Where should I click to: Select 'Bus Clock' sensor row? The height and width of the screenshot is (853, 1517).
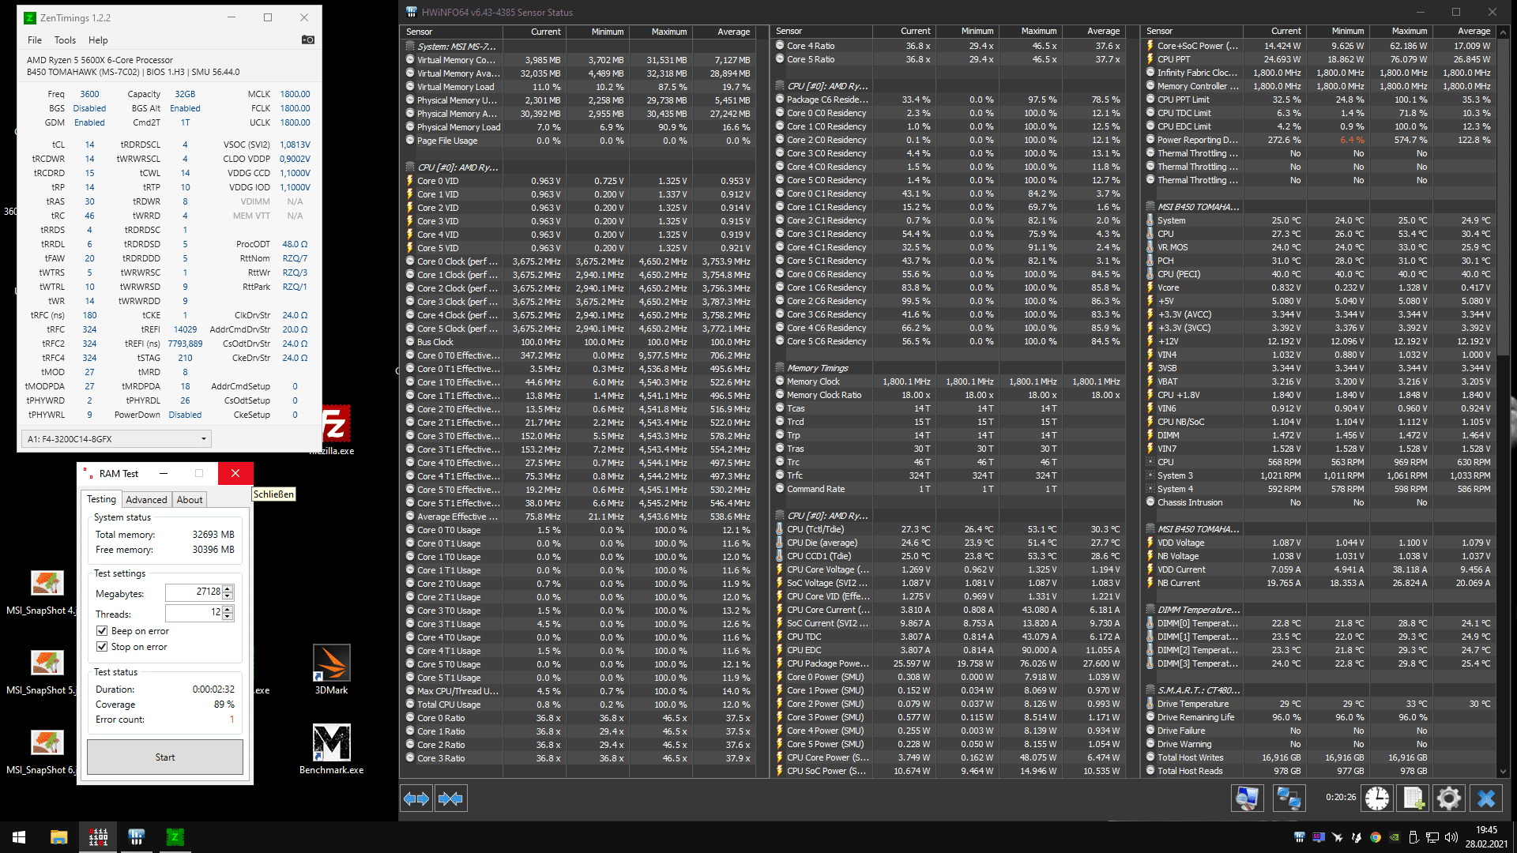pyautogui.click(x=579, y=342)
